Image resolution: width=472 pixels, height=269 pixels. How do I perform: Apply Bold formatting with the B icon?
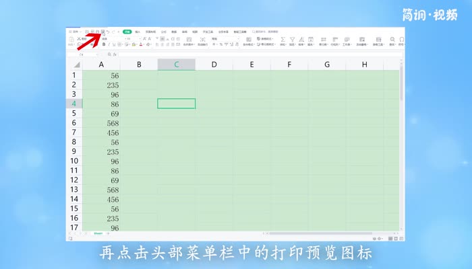click(104, 45)
